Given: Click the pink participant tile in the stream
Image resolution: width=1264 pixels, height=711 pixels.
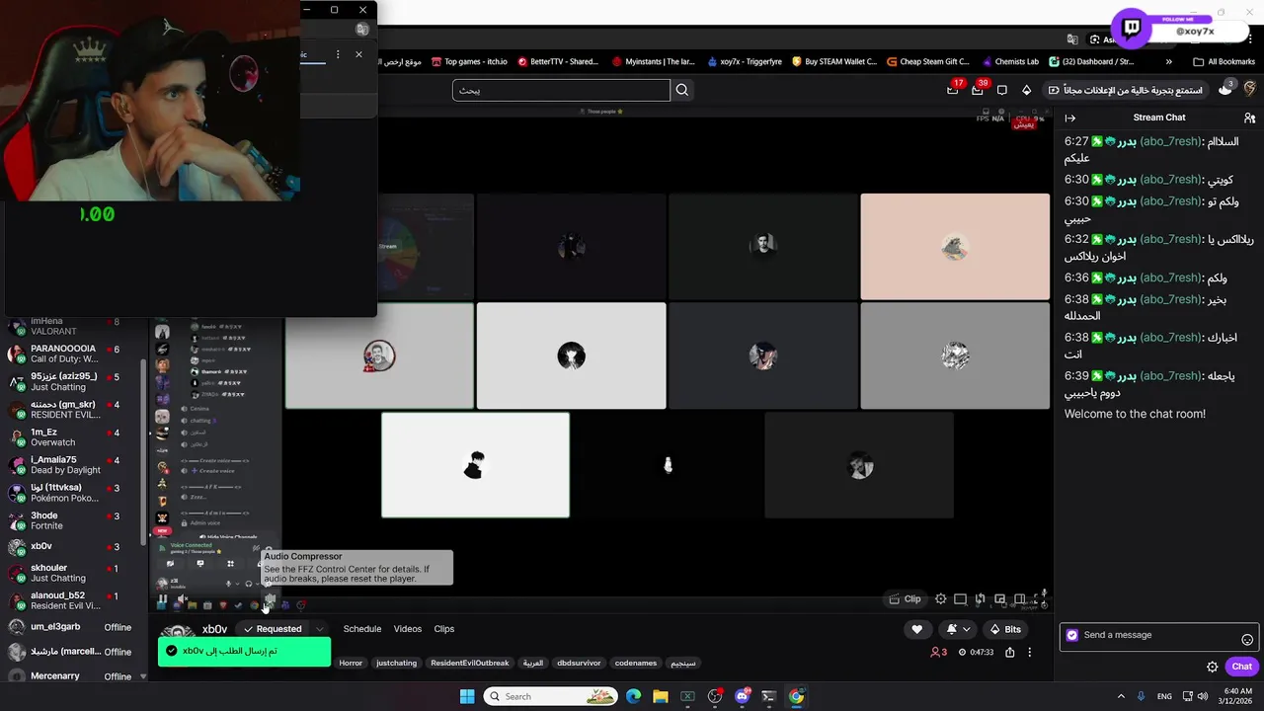Looking at the screenshot, I should point(955,247).
